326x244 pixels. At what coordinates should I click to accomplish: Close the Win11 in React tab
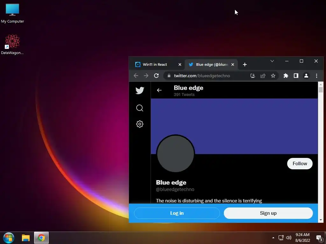pos(180,64)
